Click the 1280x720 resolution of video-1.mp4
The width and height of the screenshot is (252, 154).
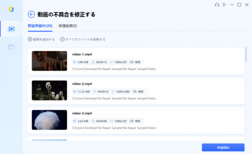click(x=121, y=62)
